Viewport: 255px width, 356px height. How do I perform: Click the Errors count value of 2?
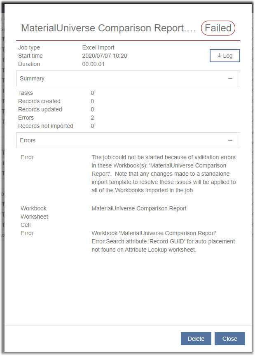(x=92, y=118)
